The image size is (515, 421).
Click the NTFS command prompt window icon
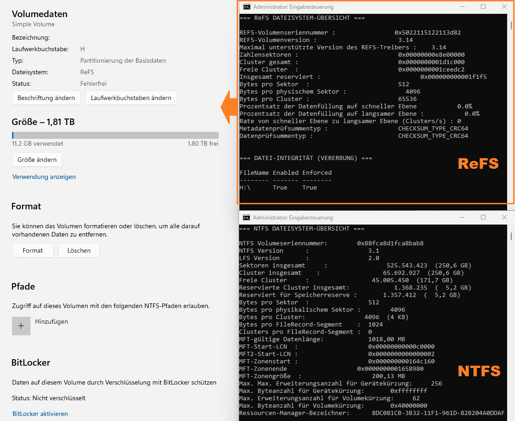coord(246,218)
